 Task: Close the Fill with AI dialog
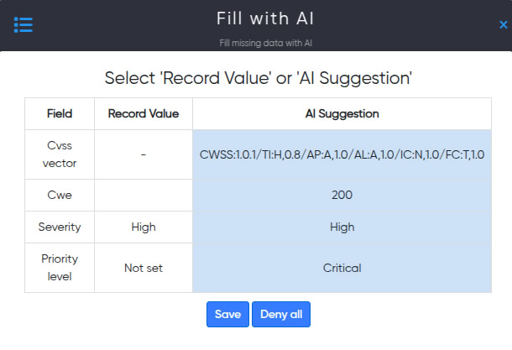pos(503,25)
